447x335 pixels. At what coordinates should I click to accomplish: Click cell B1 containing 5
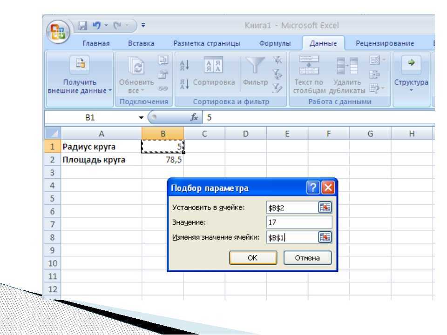163,147
